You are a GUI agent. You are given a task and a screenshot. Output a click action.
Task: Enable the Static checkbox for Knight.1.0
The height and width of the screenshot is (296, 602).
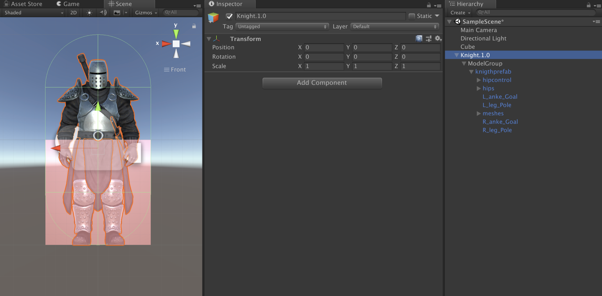click(412, 16)
